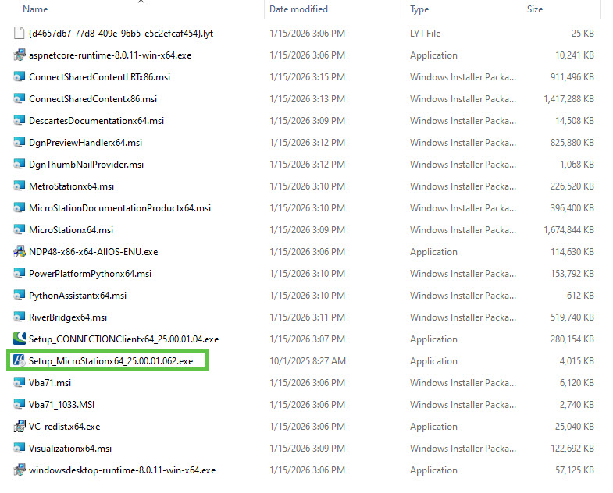Sort files by the Type column header
This screenshot has height=493, width=613.
tap(419, 9)
